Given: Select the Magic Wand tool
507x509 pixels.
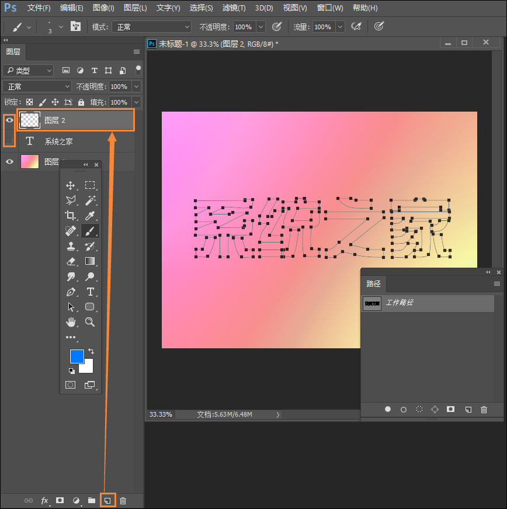Looking at the screenshot, I should [90, 200].
